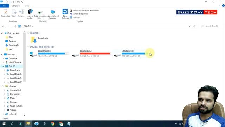
Task: Focus the Search This PC box
Action: 211,26
